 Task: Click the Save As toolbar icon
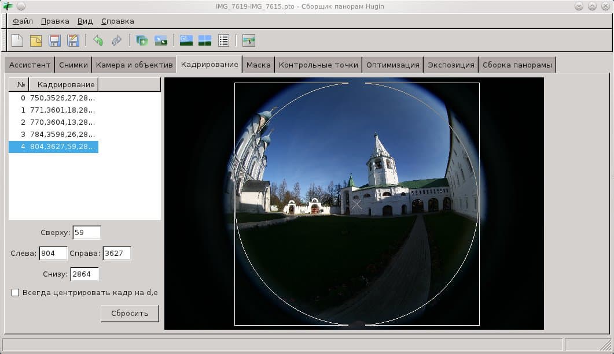73,40
